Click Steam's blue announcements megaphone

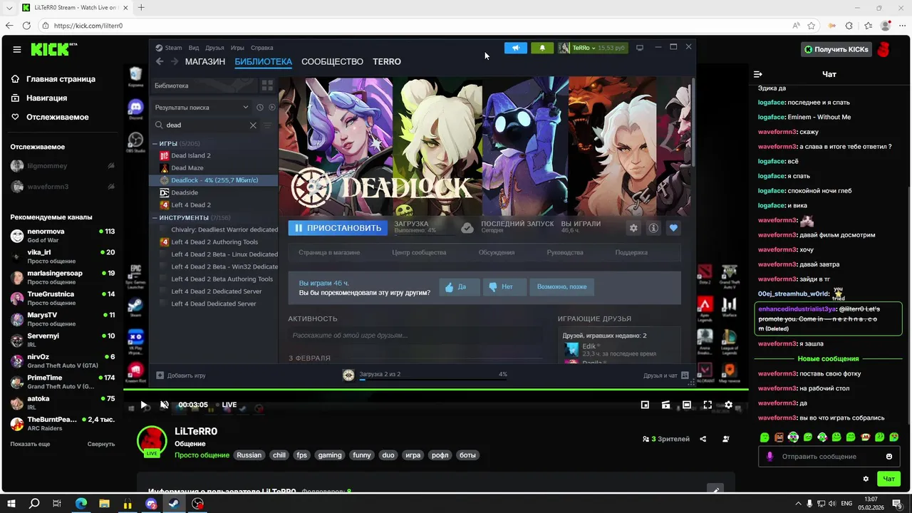click(516, 48)
